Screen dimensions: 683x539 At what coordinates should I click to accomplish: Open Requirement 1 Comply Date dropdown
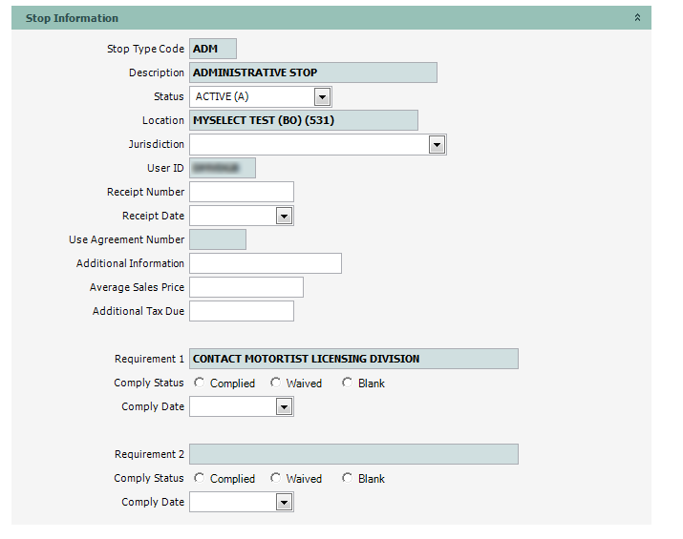284,406
